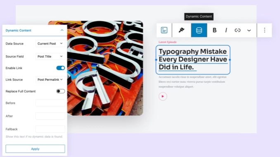
Task: Click the Latest Episode label
Action: click(168, 42)
